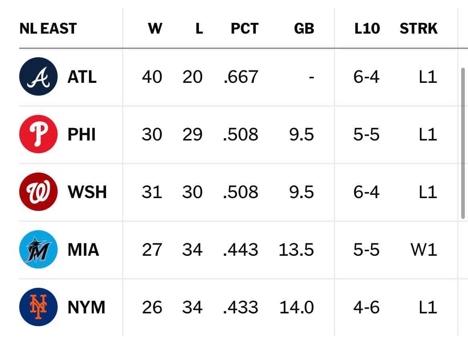
Task: Sort by the STRK column header
Action: click(x=418, y=29)
